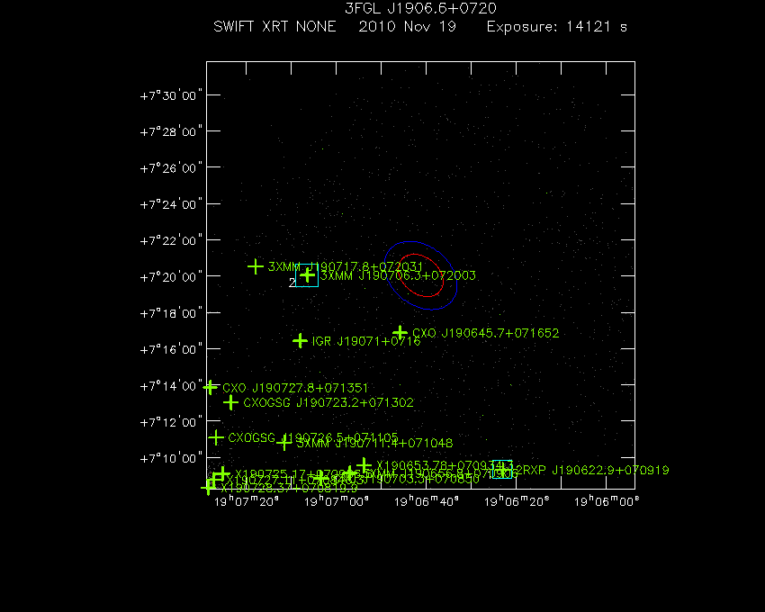Screen dimensions: 765x612
Task: Click the right ascension label 19h07m00s
Action: point(337,501)
